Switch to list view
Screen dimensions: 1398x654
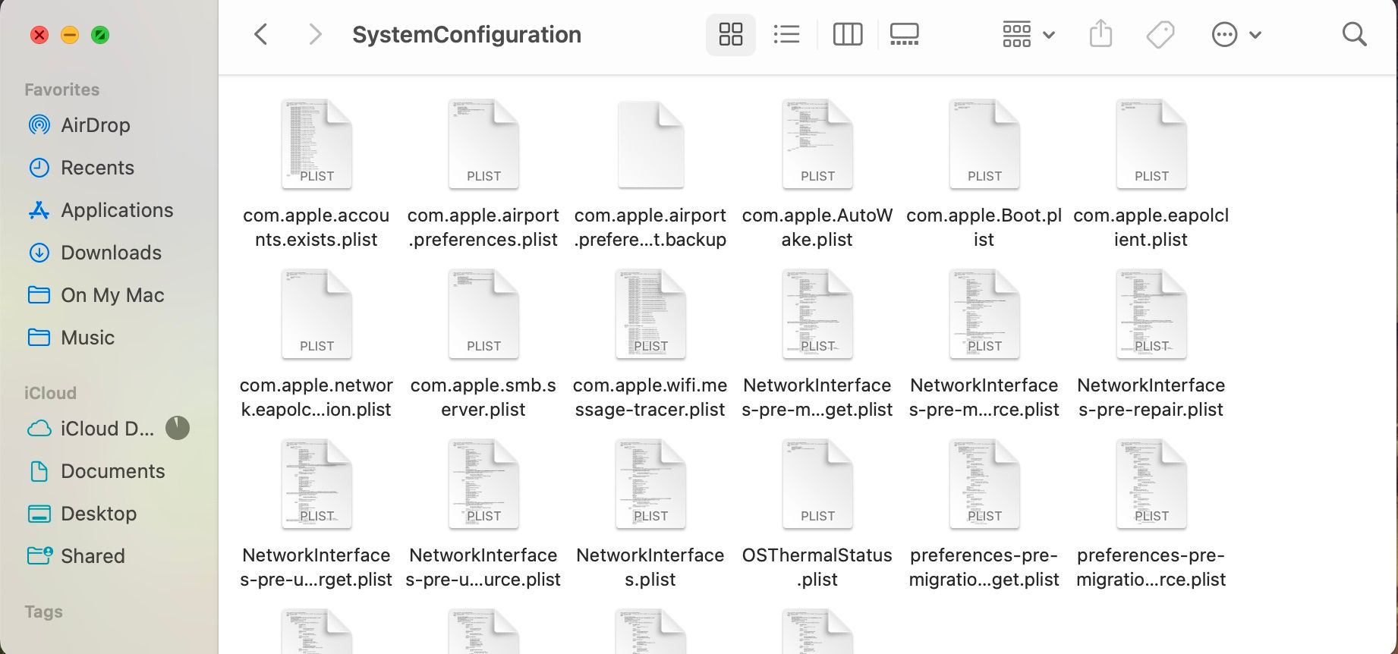pos(786,34)
